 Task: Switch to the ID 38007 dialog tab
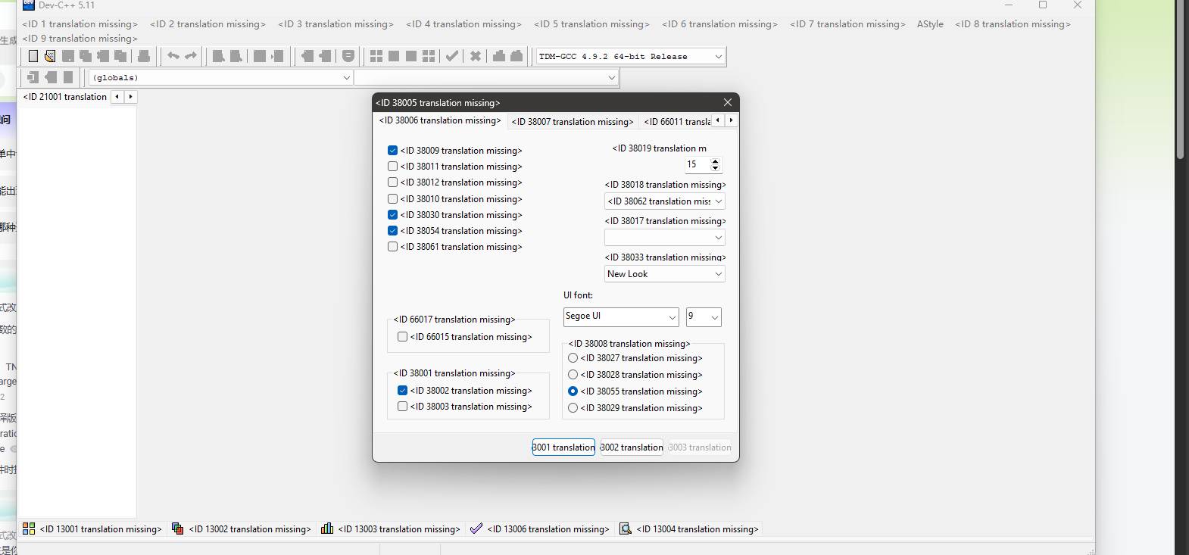click(x=573, y=122)
